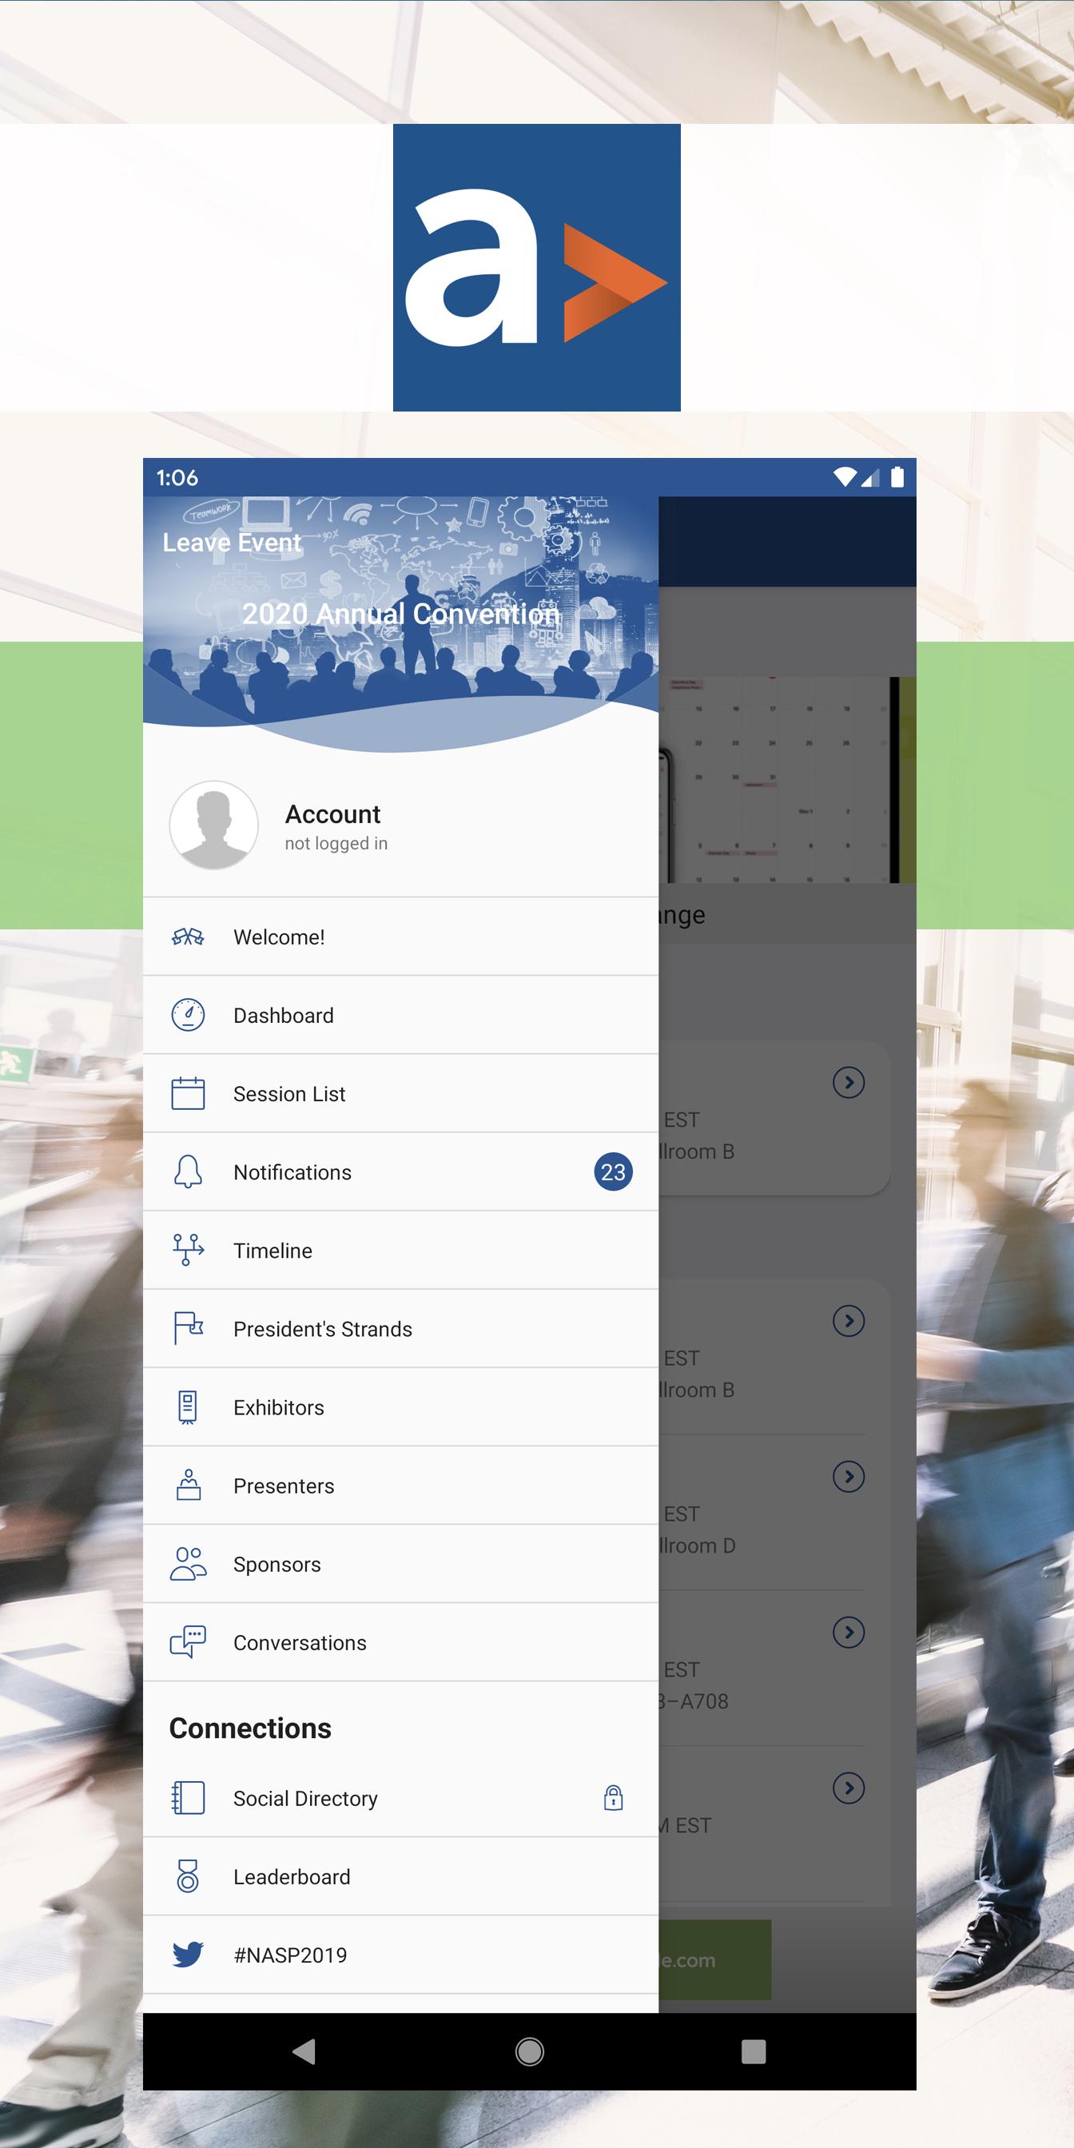Image resolution: width=1074 pixels, height=2148 pixels.
Task: Tap the Conversations chat bubbles icon
Action: point(188,1642)
